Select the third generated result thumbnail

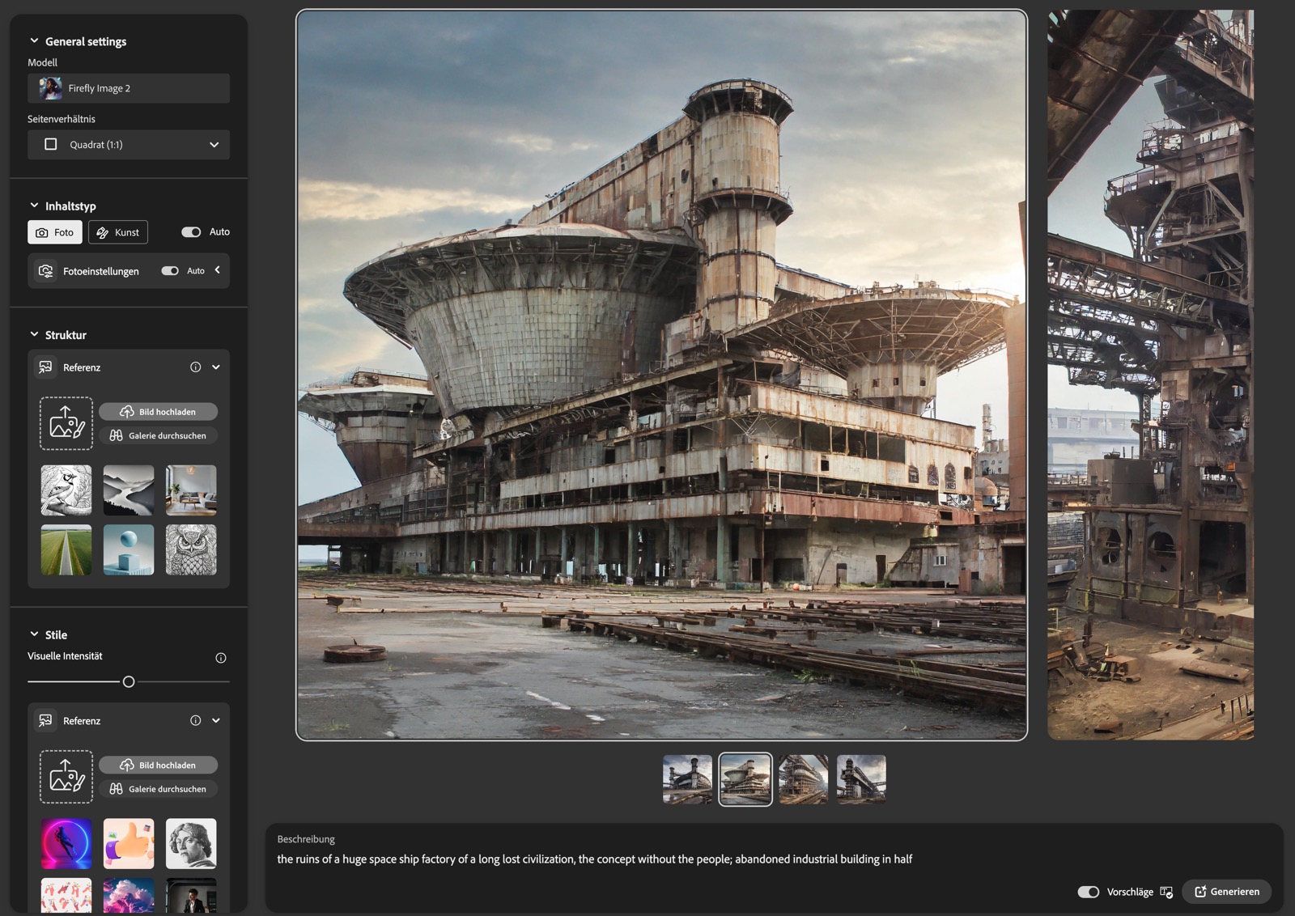(x=804, y=779)
